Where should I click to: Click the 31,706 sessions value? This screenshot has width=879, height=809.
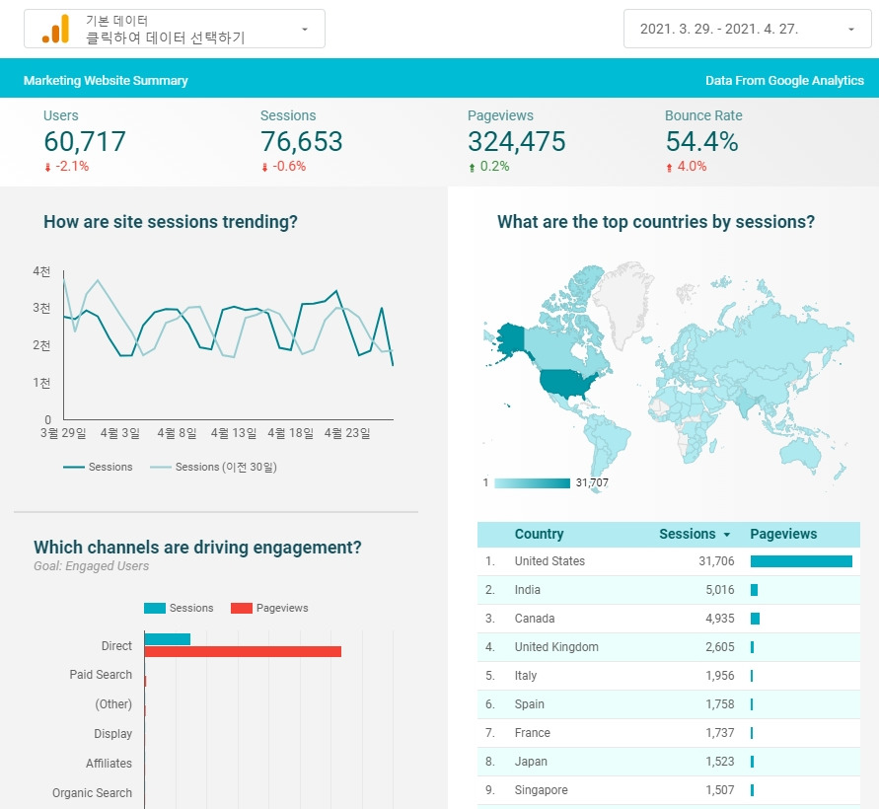716,561
